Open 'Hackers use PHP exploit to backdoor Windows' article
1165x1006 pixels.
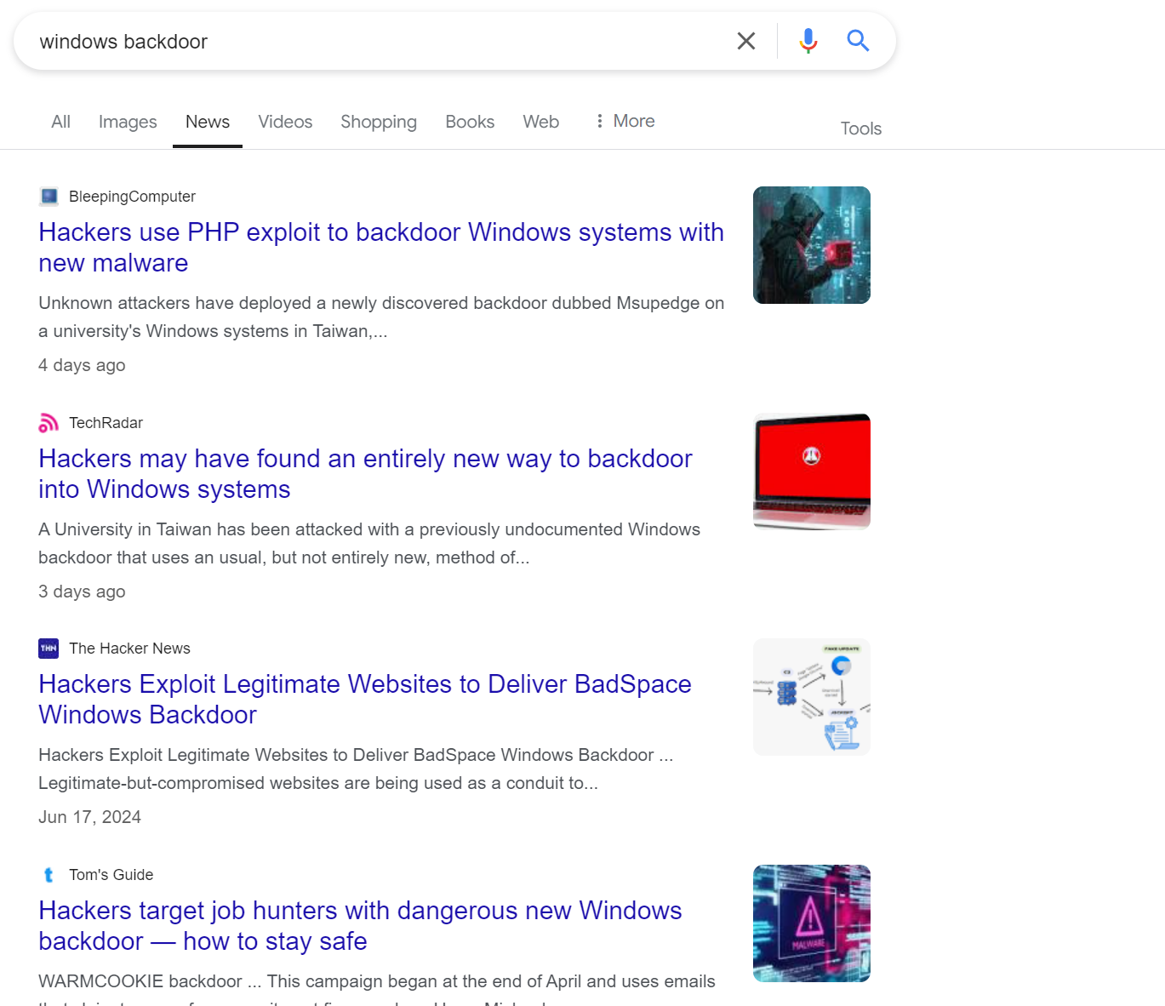(x=381, y=248)
